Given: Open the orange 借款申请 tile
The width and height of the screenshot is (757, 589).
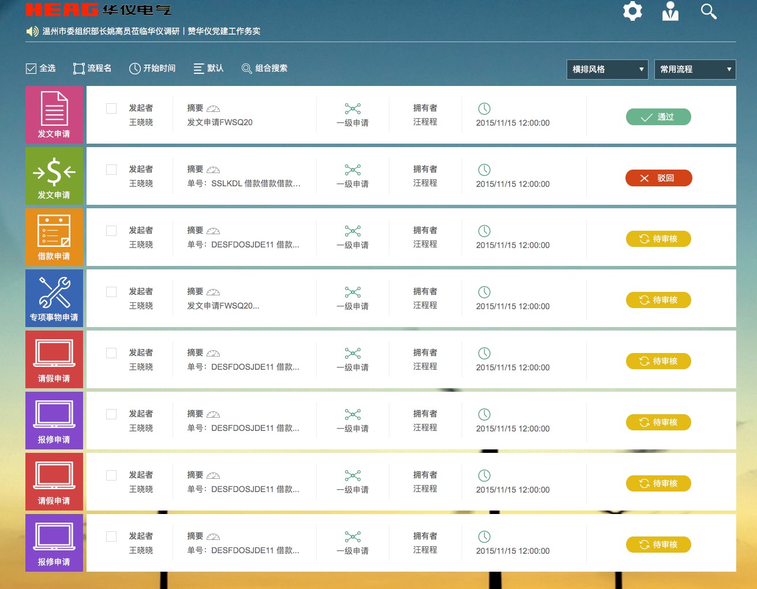Looking at the screenshot, I should point(54,237).
